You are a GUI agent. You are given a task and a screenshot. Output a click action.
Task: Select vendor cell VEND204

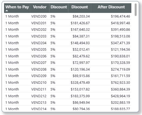coord(39,43)
